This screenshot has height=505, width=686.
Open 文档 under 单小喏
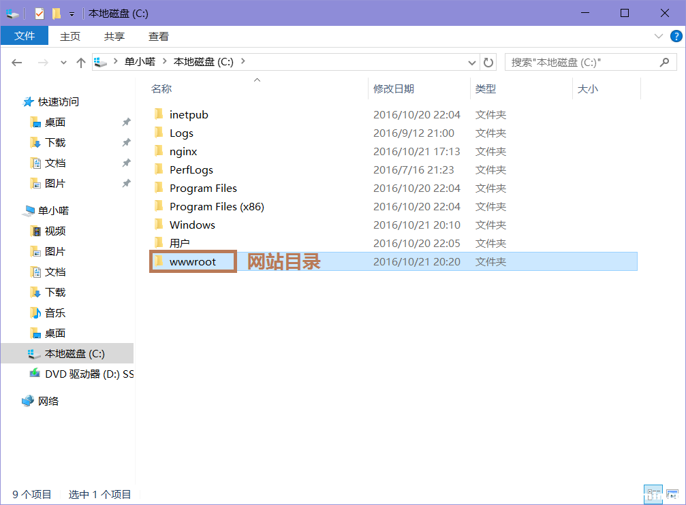click(55, 272)
